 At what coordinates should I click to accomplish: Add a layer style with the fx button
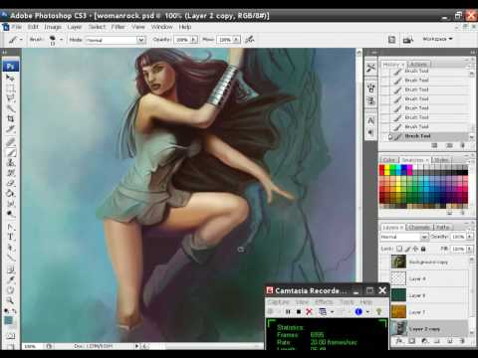coord(399,341)
